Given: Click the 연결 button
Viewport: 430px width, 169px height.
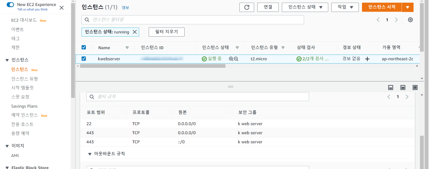Looking at the screenshot, I should tap(268, 7).
